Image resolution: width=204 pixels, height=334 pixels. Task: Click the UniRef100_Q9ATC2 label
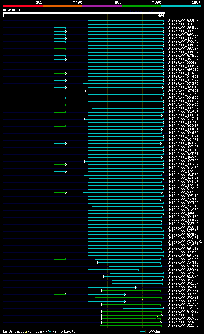click(x=183, y=98)
